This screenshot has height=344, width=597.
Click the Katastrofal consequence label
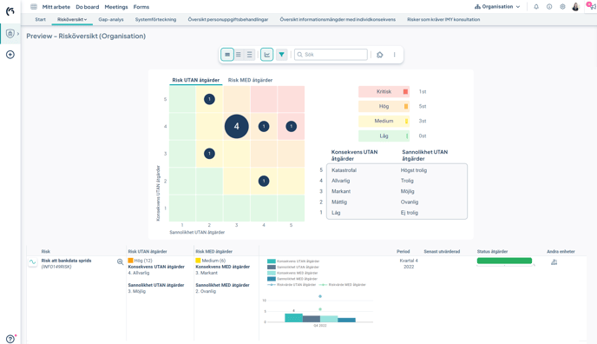click(344, 170)
